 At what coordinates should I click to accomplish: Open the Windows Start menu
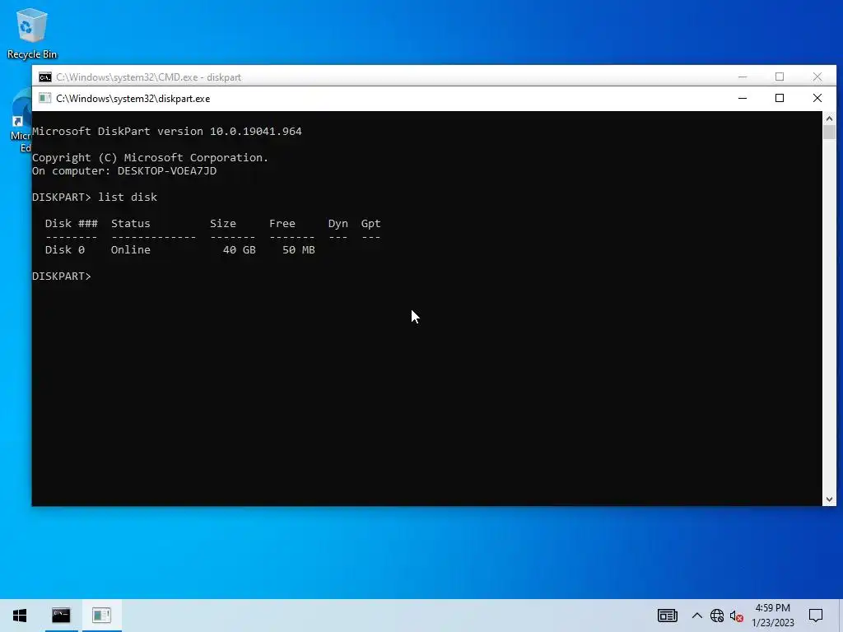20,616
